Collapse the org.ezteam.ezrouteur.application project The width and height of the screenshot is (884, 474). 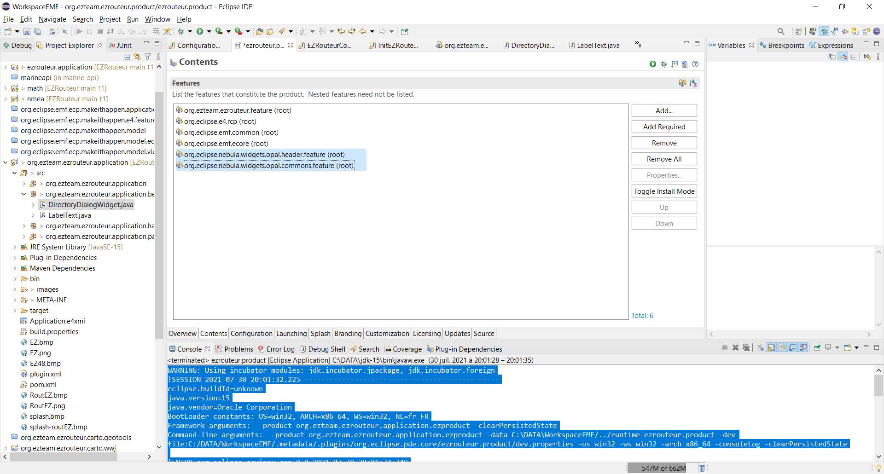(x=5, y=162)
